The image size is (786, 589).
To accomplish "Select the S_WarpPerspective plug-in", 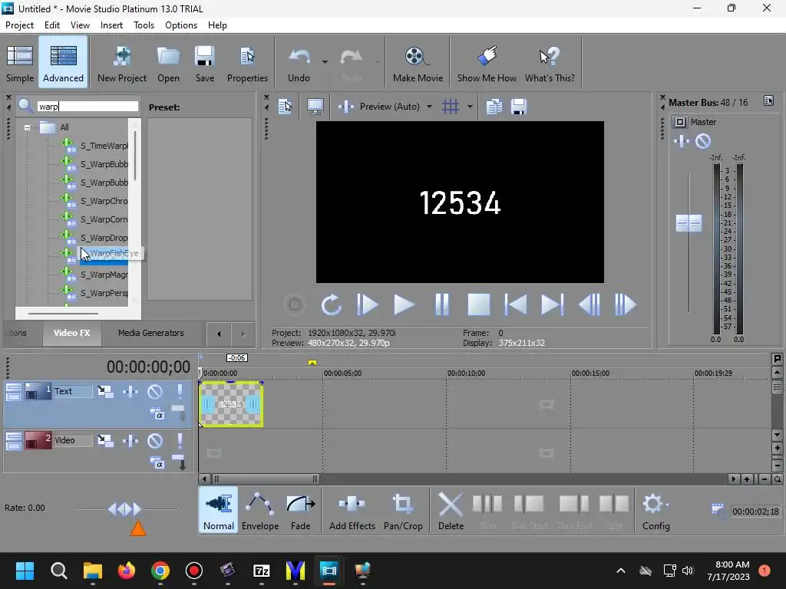I will [x=104, y=293].
